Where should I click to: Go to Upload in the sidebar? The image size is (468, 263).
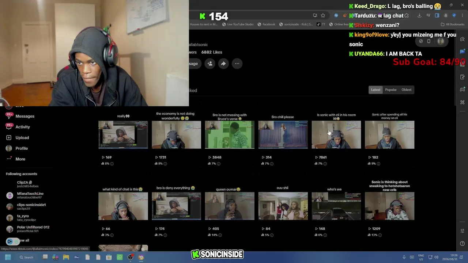(x=22, y=138)
